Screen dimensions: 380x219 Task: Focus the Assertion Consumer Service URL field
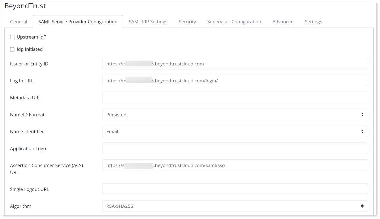[235, 165]
